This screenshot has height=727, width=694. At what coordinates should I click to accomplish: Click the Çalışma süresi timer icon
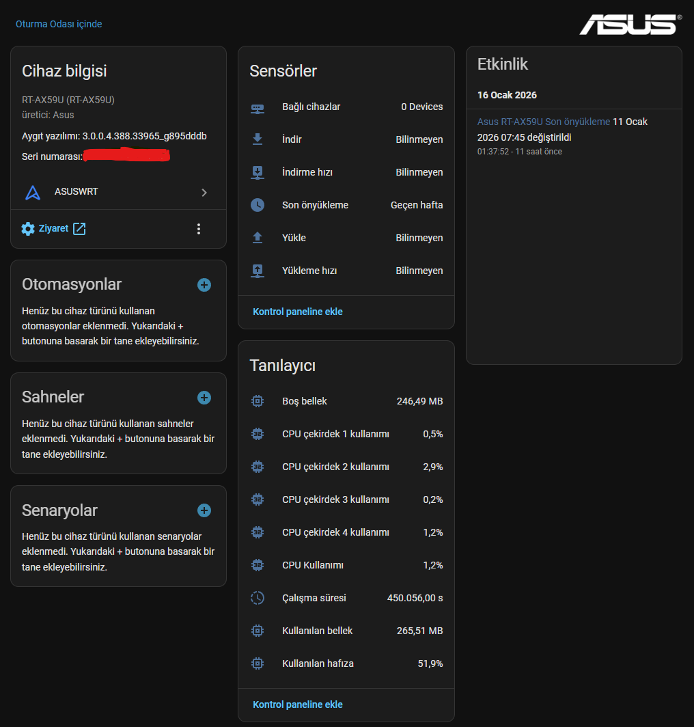coord(258,598)
